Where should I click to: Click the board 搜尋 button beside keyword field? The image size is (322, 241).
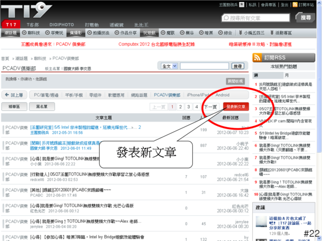[238, 66]
